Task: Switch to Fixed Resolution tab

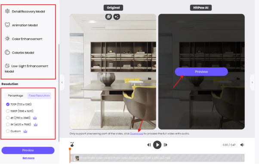Action: 39,96
